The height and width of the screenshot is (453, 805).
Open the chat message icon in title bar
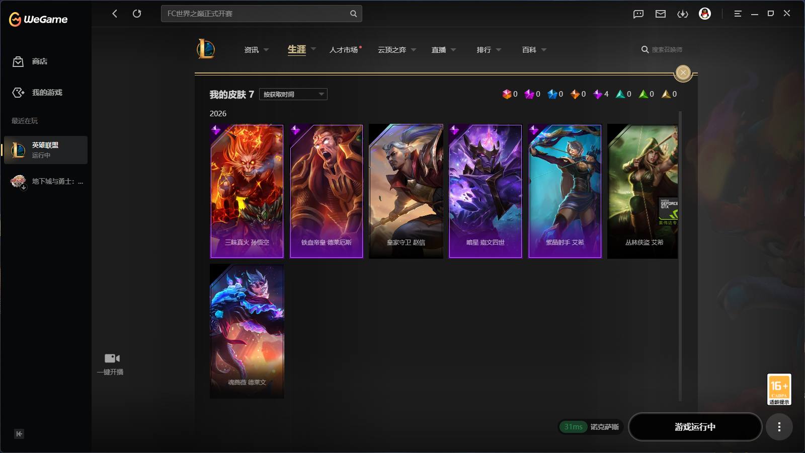pyautogui.click(x=638, y=14)
